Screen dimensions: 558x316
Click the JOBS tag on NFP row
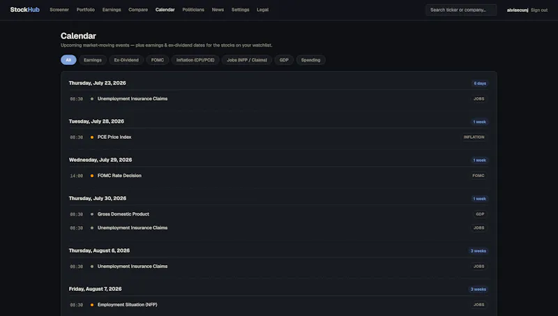pos(478,305)
